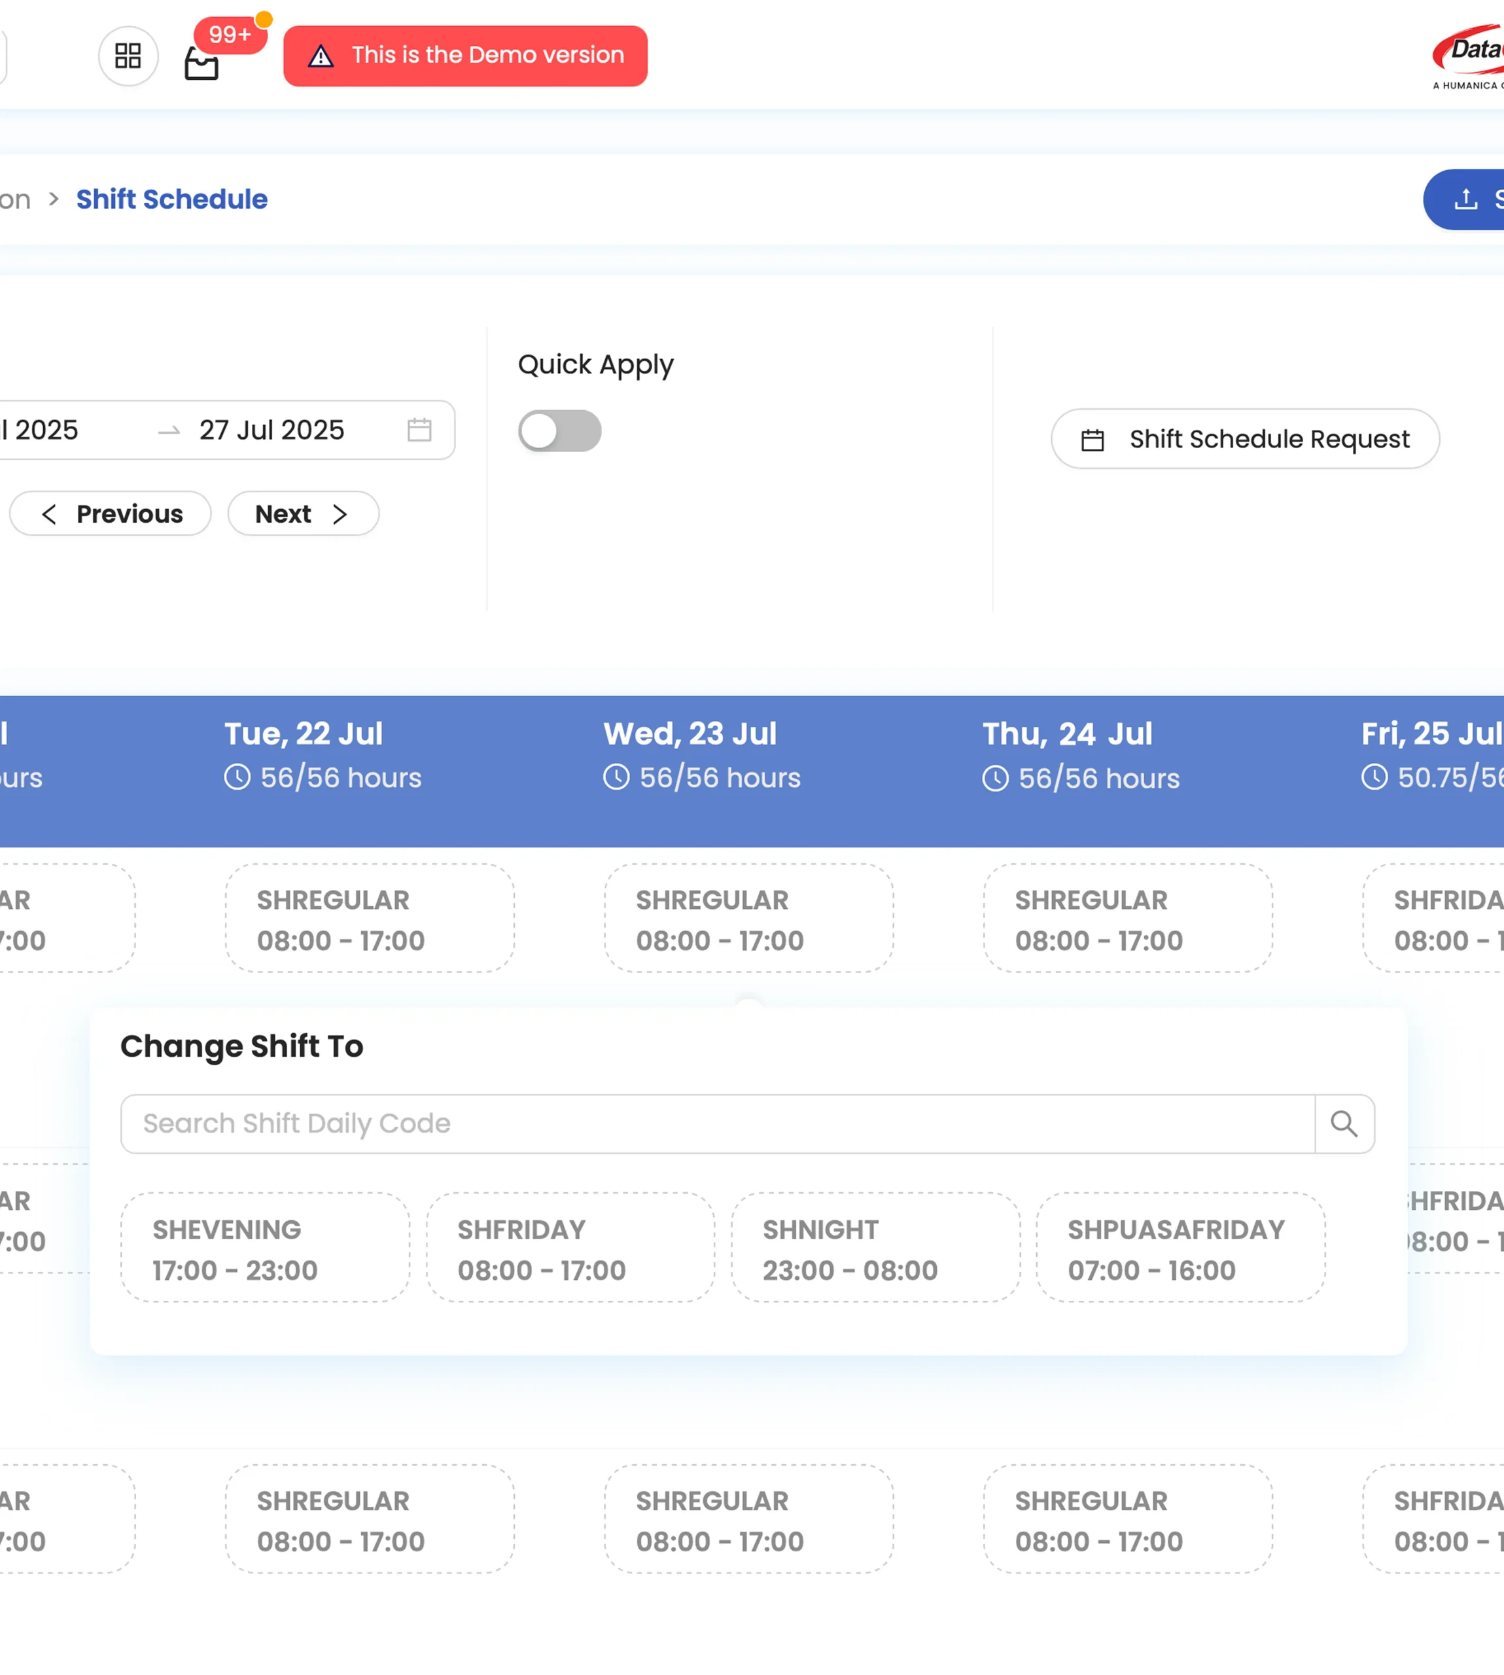This screenshot has height=1675, width=1504.
Task: Click the blue upload button
Action: 1463,199
